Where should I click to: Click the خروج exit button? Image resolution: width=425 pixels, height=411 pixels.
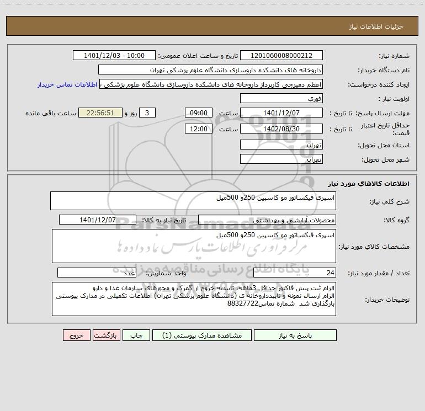[76, 335]
